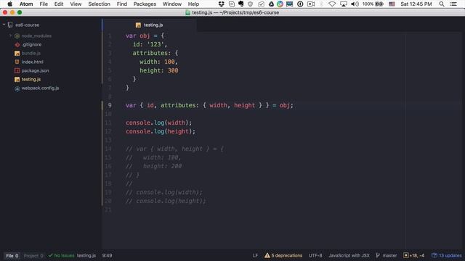Click the webpack icon beside webpack.config.js

click(17, 88)
